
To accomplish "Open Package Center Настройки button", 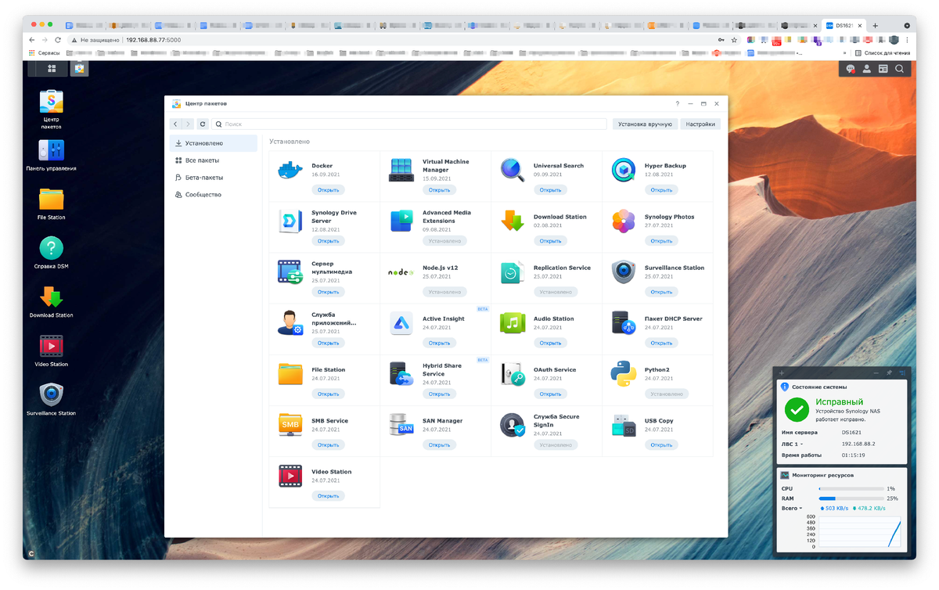I will pyautogui.click(x=700, y=124).
